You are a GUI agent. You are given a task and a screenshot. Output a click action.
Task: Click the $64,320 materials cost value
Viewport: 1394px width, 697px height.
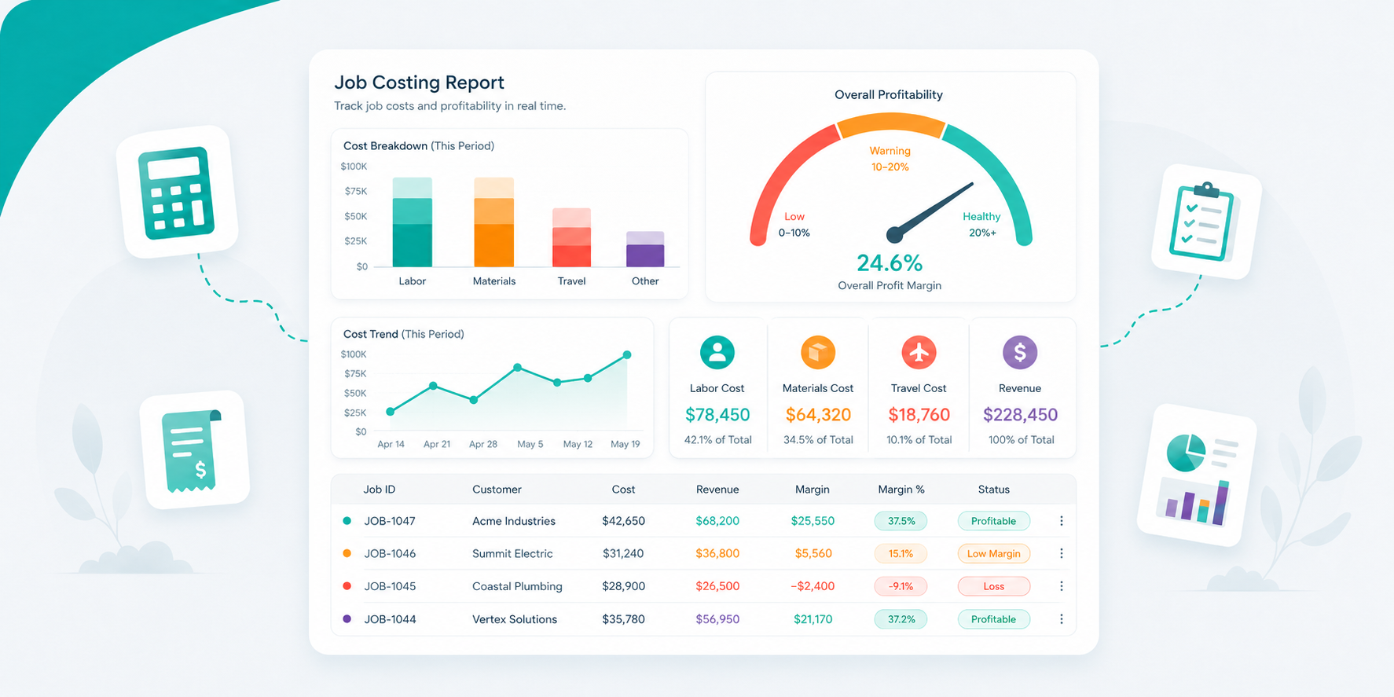818,415
